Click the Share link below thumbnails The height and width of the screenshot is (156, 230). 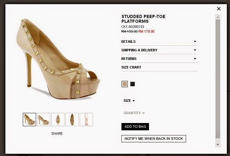tap(57, 133)
